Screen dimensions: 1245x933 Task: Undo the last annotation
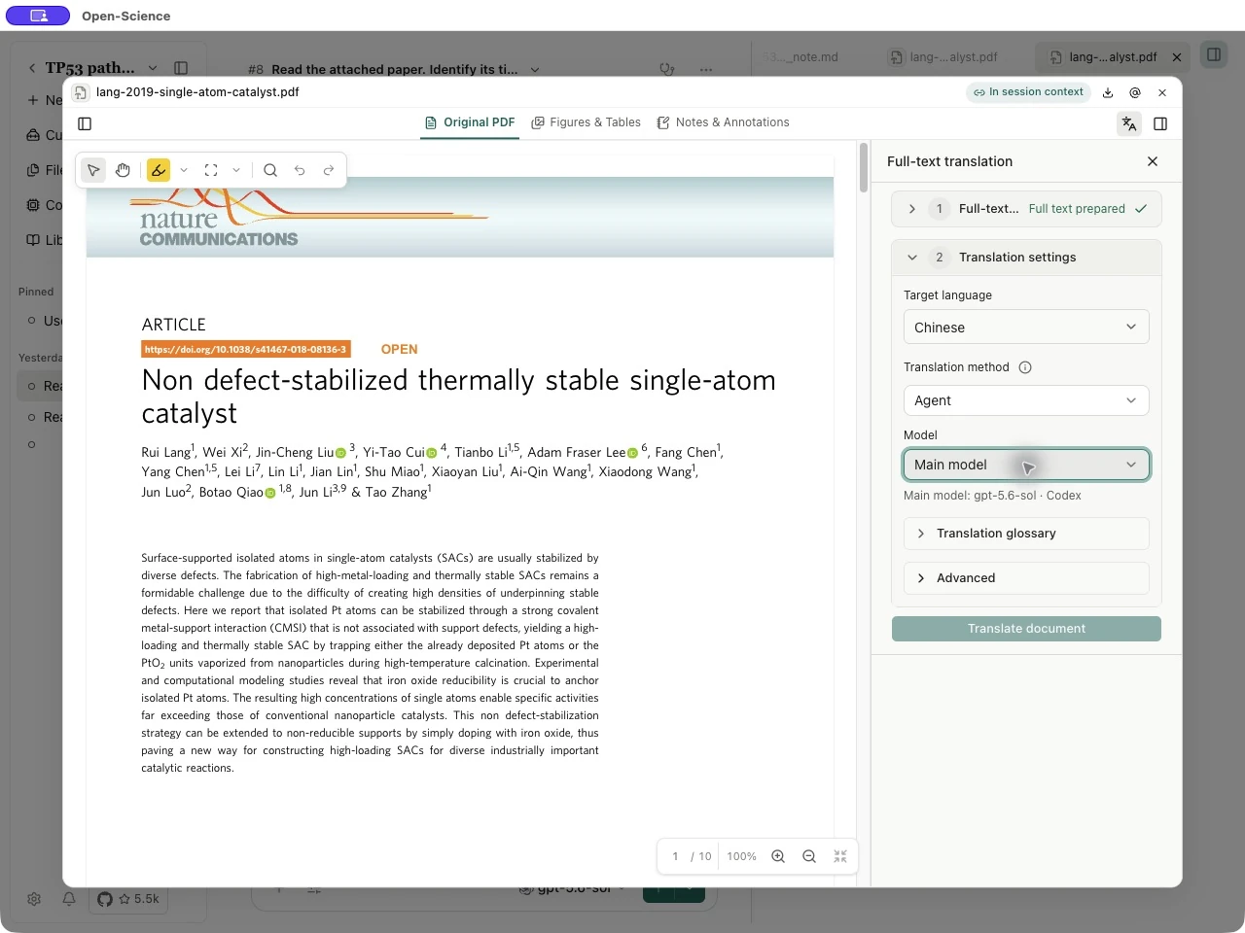click(x=300, y=170)
